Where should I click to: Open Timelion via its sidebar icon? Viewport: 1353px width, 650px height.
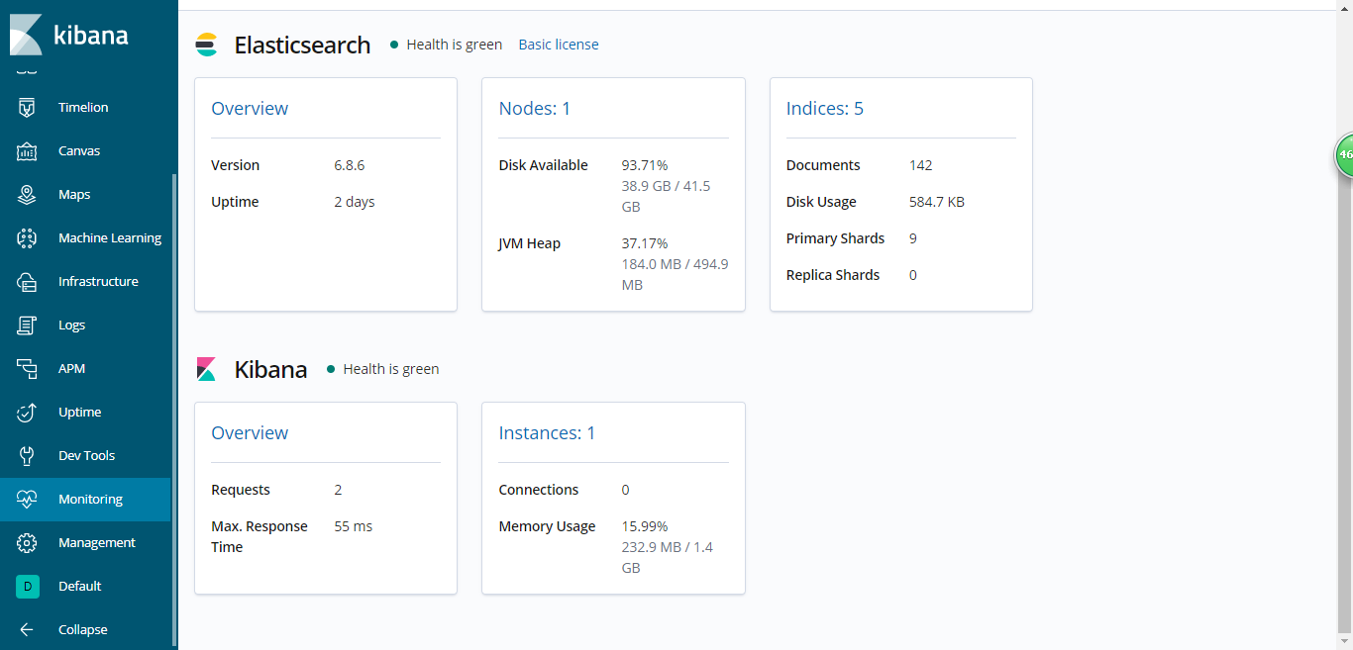pos(27,108)
